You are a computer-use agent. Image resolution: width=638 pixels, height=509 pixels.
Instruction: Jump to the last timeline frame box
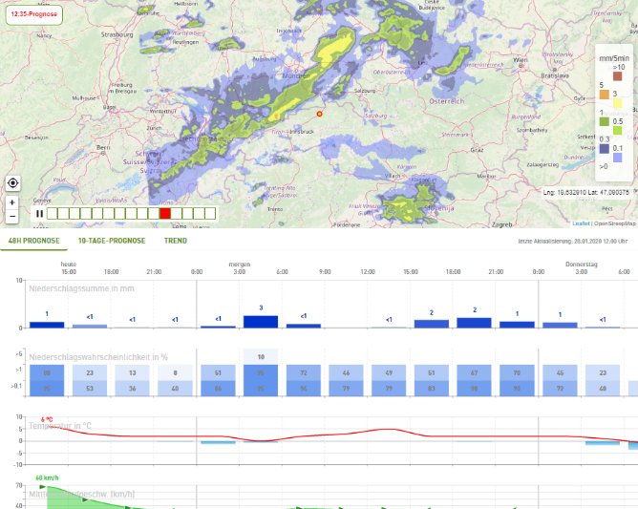pyautogui.click(x=211, y=214)
